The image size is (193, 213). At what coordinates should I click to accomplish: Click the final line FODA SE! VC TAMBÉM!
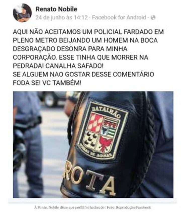(x=47, y=83)
